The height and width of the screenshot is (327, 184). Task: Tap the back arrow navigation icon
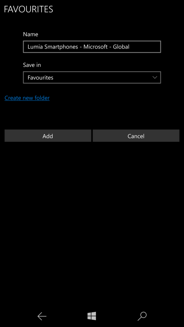pos(42,316)
